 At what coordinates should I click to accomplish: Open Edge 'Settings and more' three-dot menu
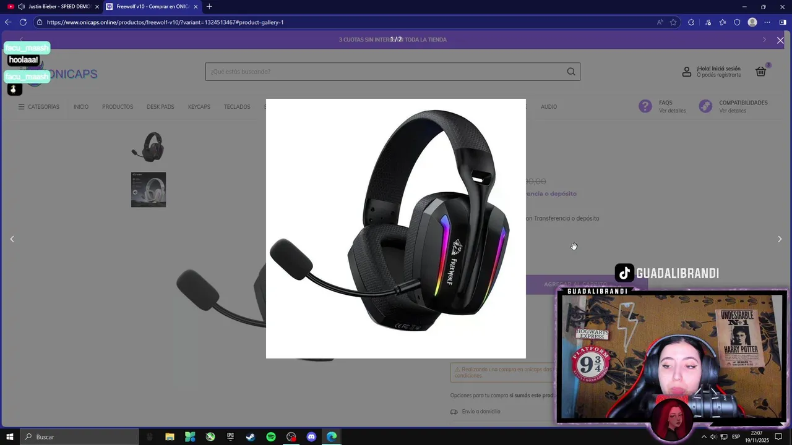(767, 22)
